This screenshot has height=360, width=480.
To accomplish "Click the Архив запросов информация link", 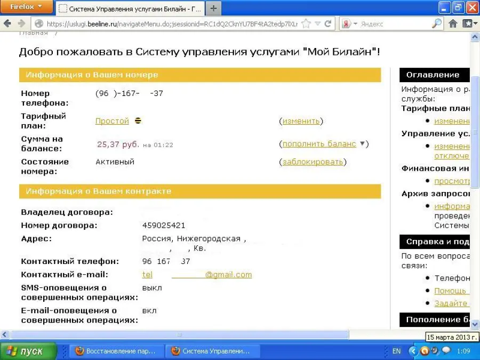I will [452, 206].
